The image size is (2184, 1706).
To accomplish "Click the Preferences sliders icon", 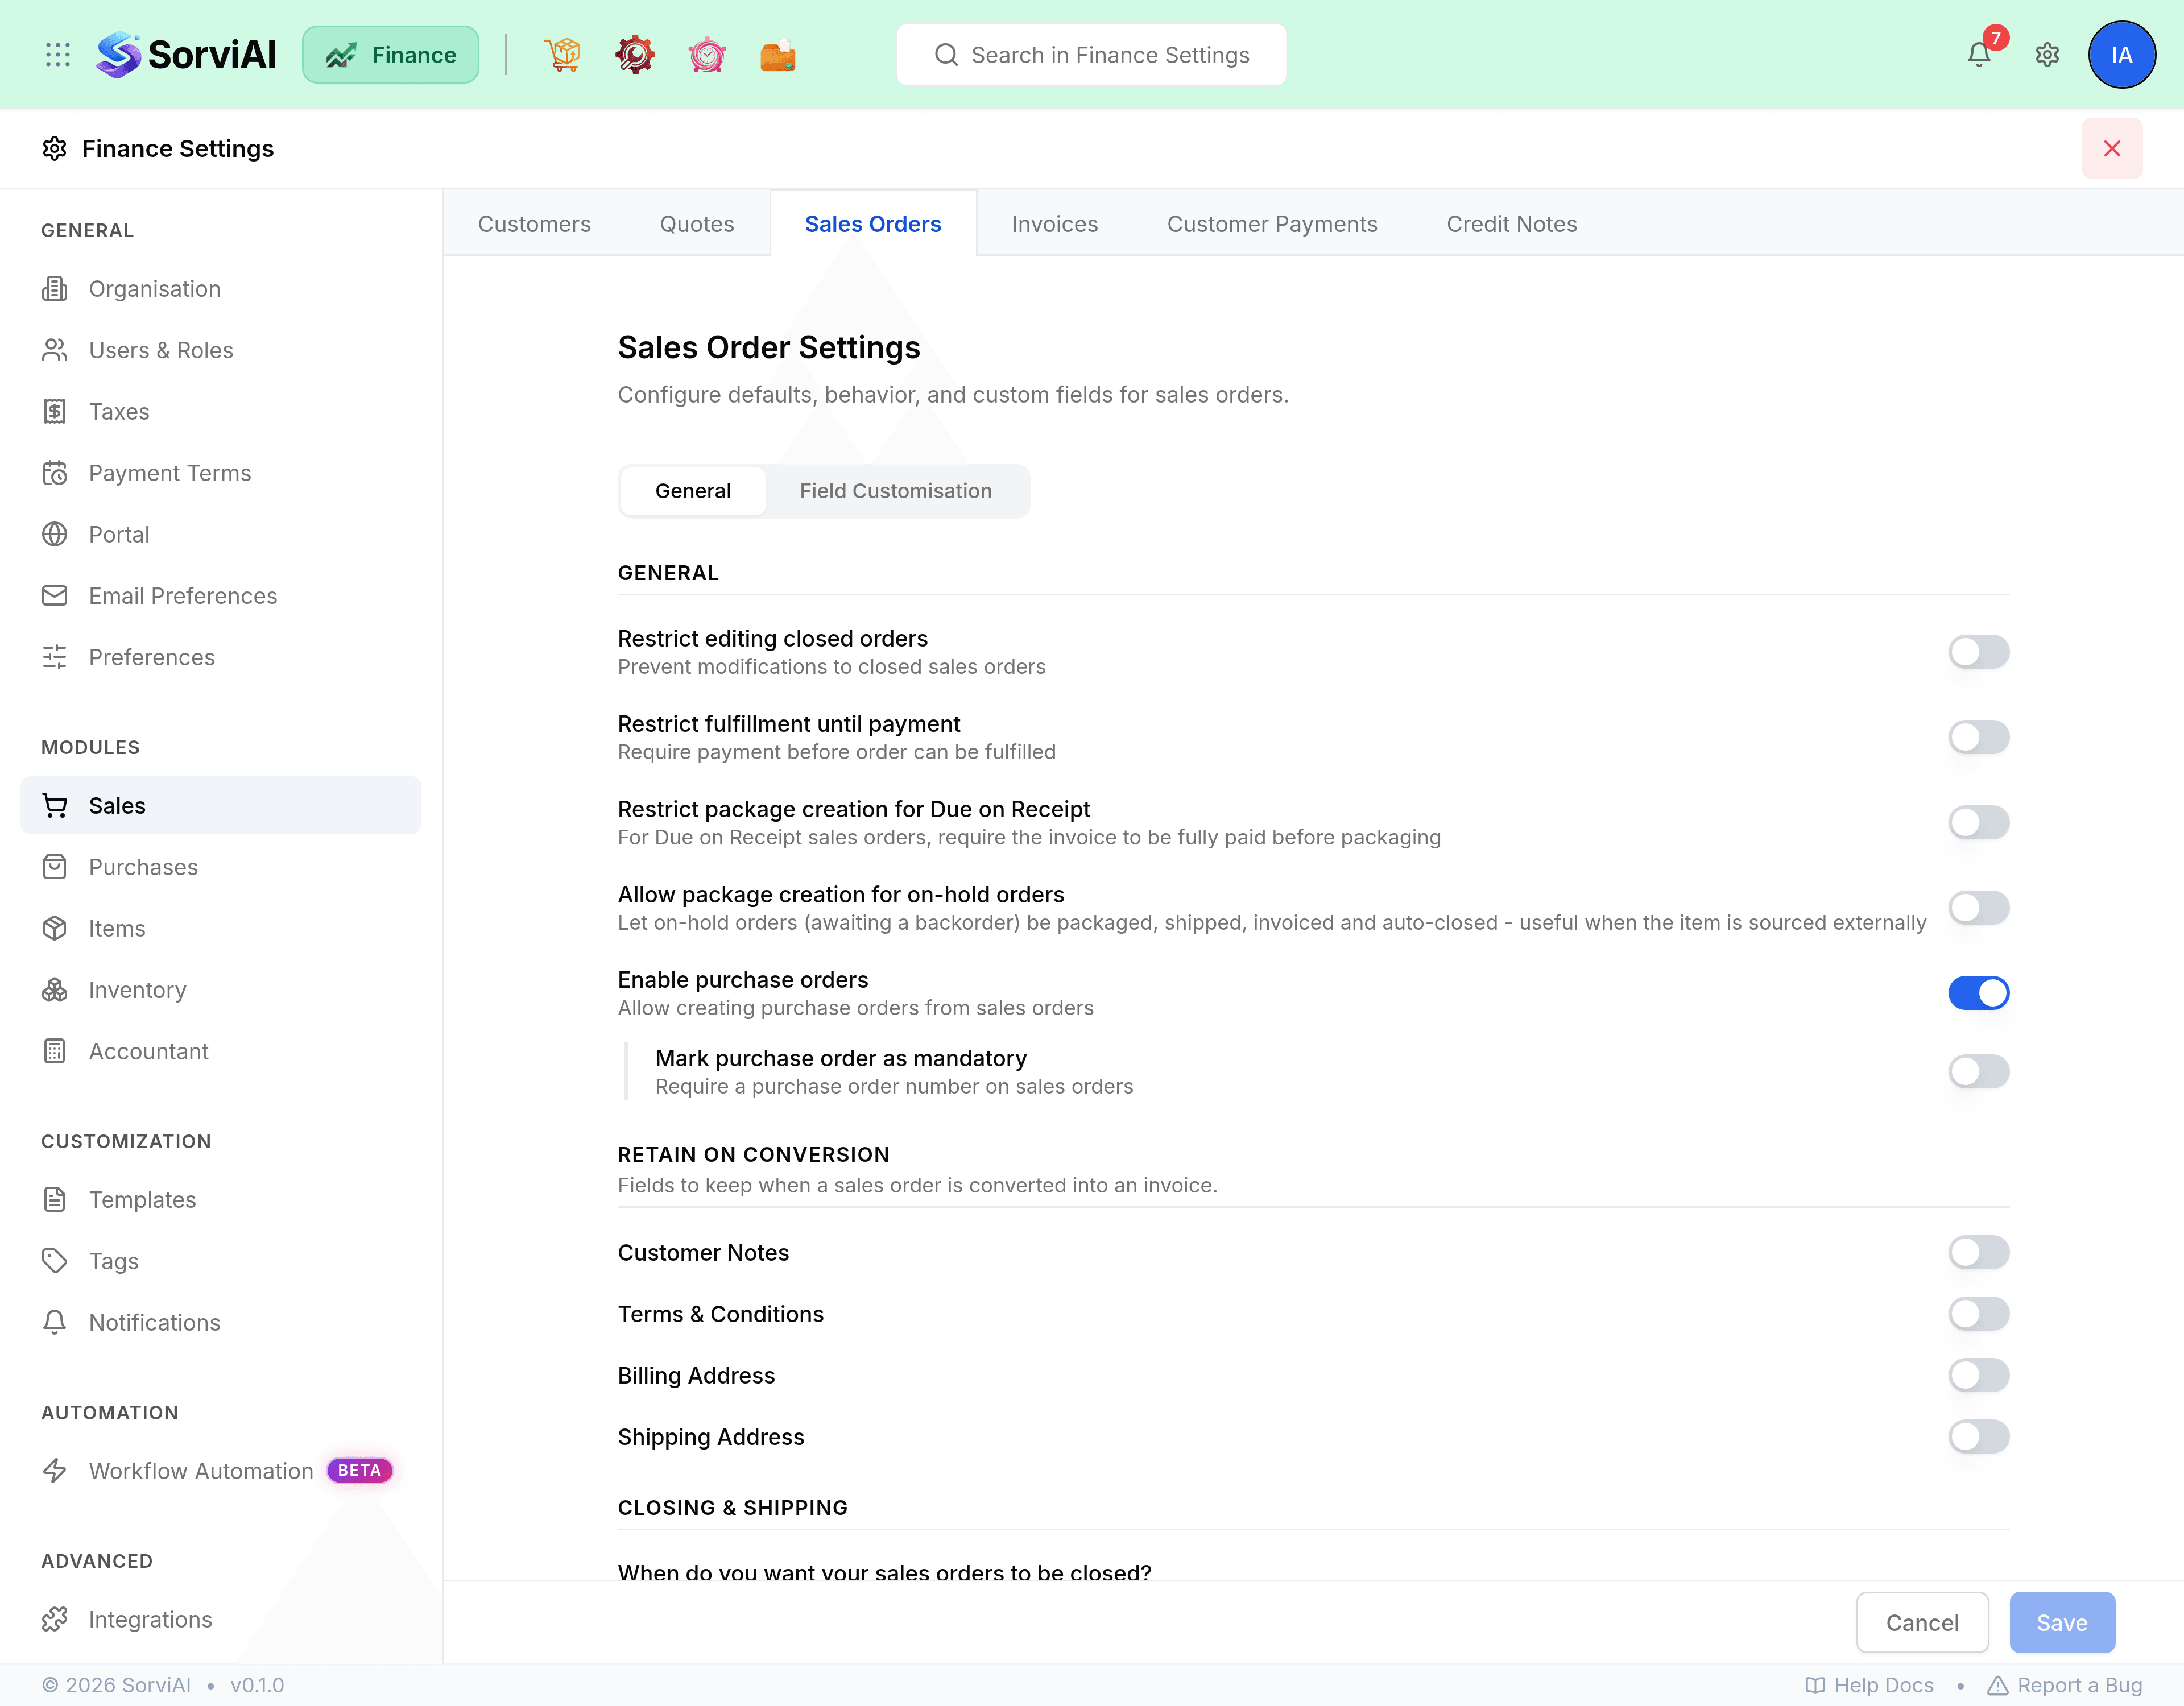I will [x=55, y=657].
